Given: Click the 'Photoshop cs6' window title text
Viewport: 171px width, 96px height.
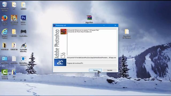Looking at the screenshot, I should tap(61, 26).
